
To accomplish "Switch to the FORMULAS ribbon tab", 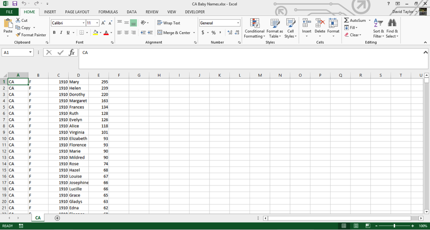I will coord(108,12).
